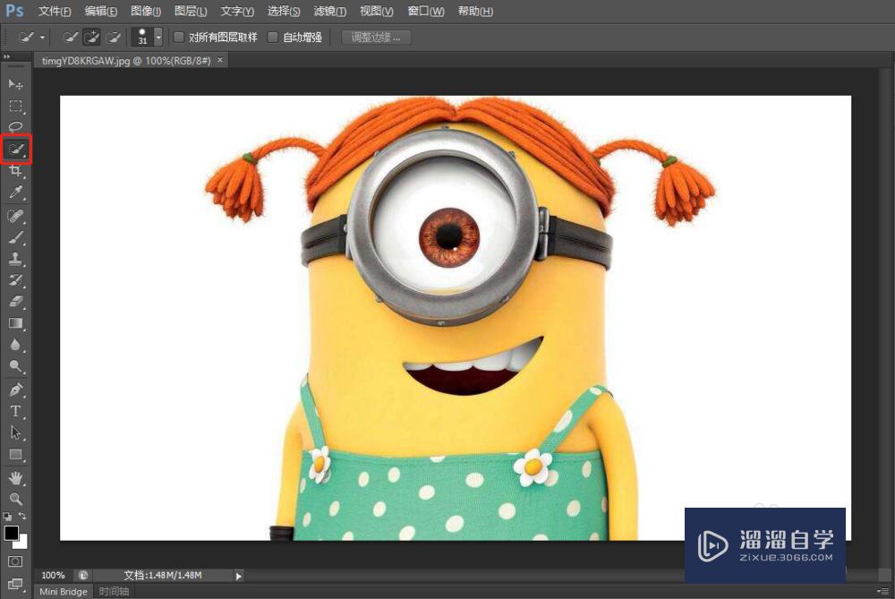Select the Hand tool
The width and height of the screenshot is (895, 599).
coord(16,477)
